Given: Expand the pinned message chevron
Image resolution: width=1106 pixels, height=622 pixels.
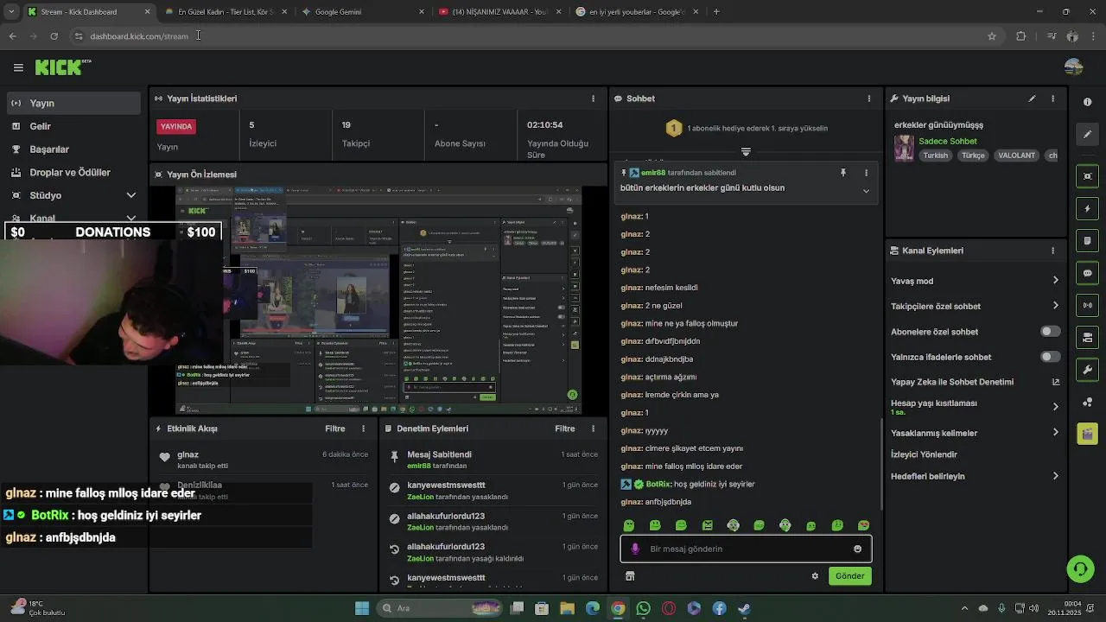Looking at the screenshot, I should (x=866, y=191).
